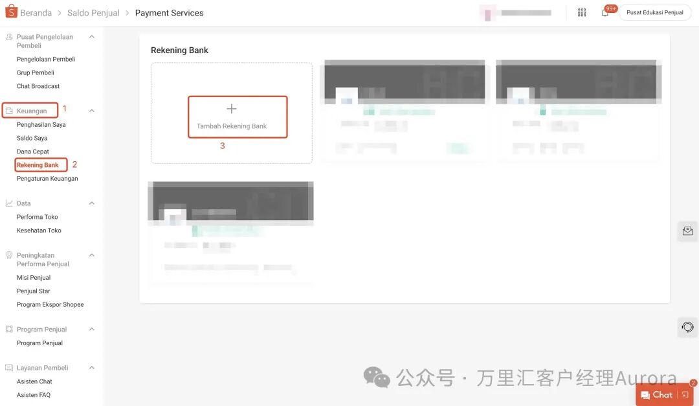Click the Data chart icon in the sidebar
This screenshot has width=699, height=406.
(x=10, y=203)
